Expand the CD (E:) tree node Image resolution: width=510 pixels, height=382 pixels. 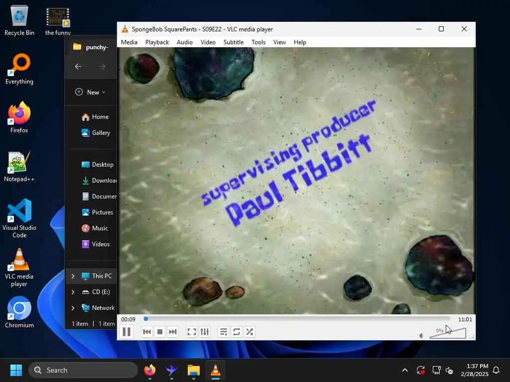(x=73, y=292)
